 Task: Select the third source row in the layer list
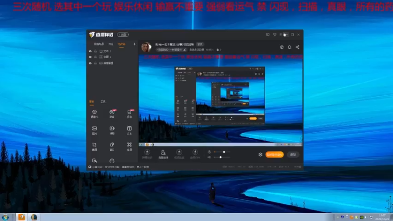pyautogui.click(x=112, y=63)
